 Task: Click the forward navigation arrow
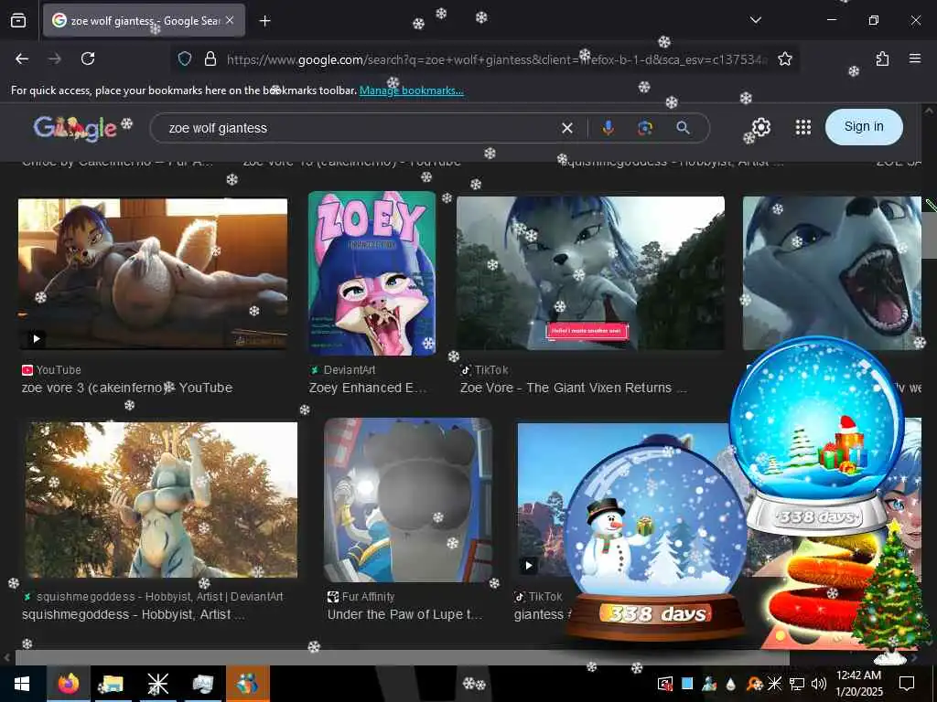(x=54, y=58)
